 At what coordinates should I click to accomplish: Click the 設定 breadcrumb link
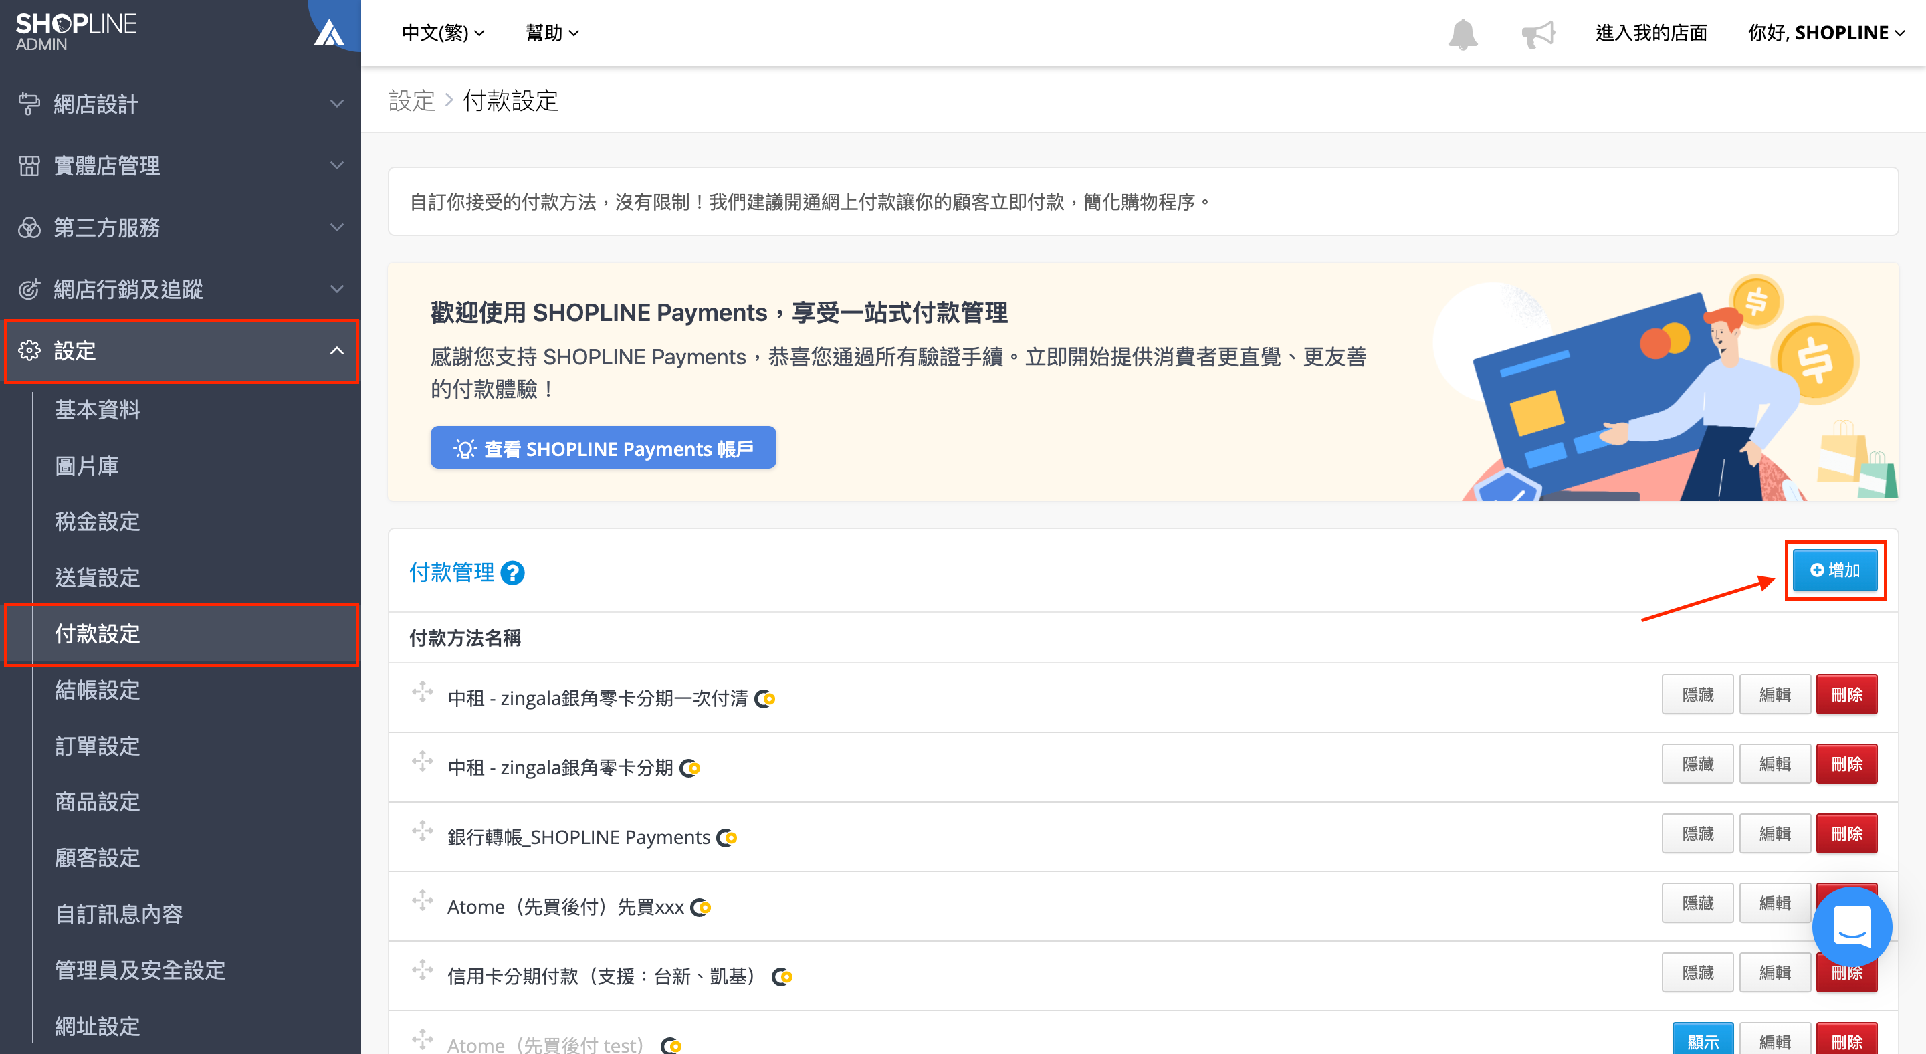(412, 100)
